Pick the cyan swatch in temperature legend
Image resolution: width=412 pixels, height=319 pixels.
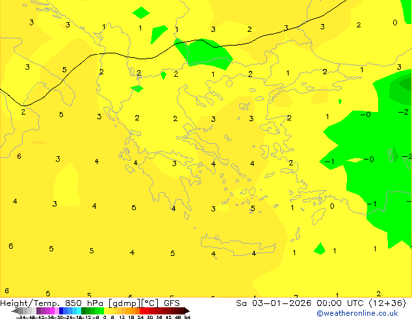coord(79,311)
